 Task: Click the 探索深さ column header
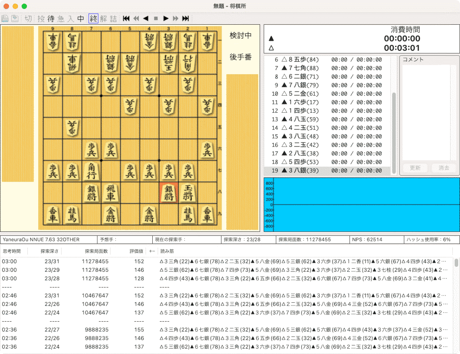click(44, 251)
